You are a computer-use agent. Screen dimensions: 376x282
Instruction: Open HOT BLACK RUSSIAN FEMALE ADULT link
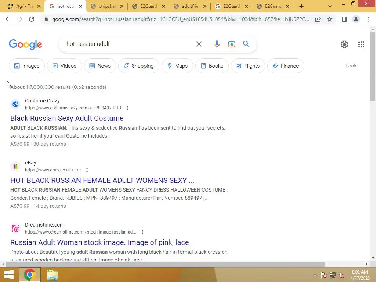[x=102, y=180]
